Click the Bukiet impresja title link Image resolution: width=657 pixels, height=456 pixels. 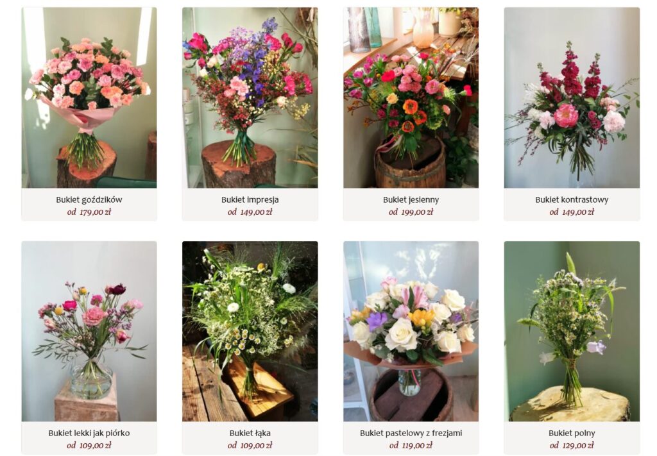[x=250, y=199]
